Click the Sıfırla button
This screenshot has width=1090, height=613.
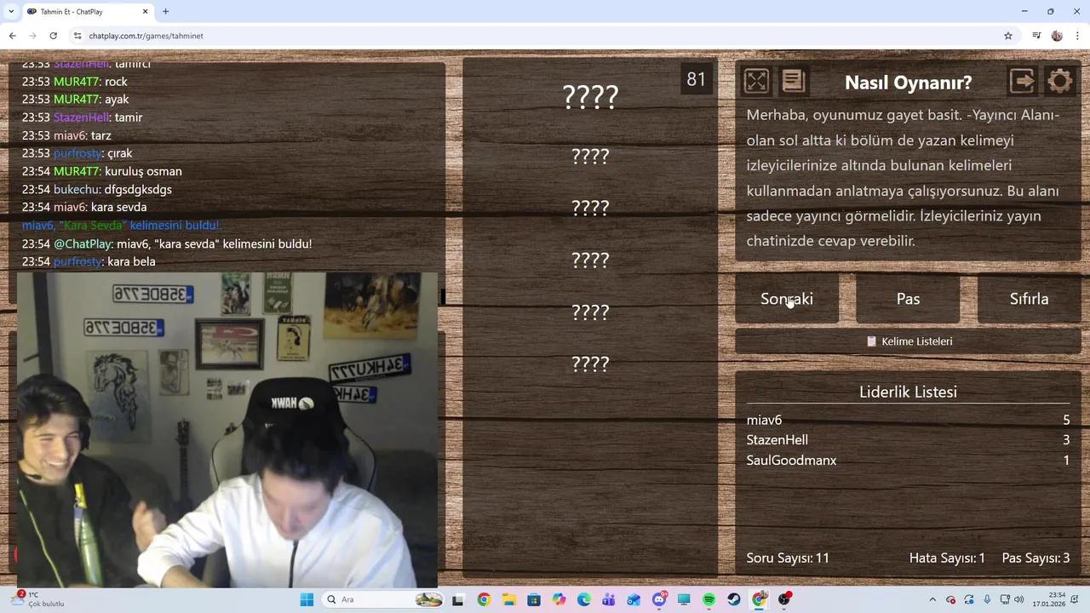tap(1029, 299)
